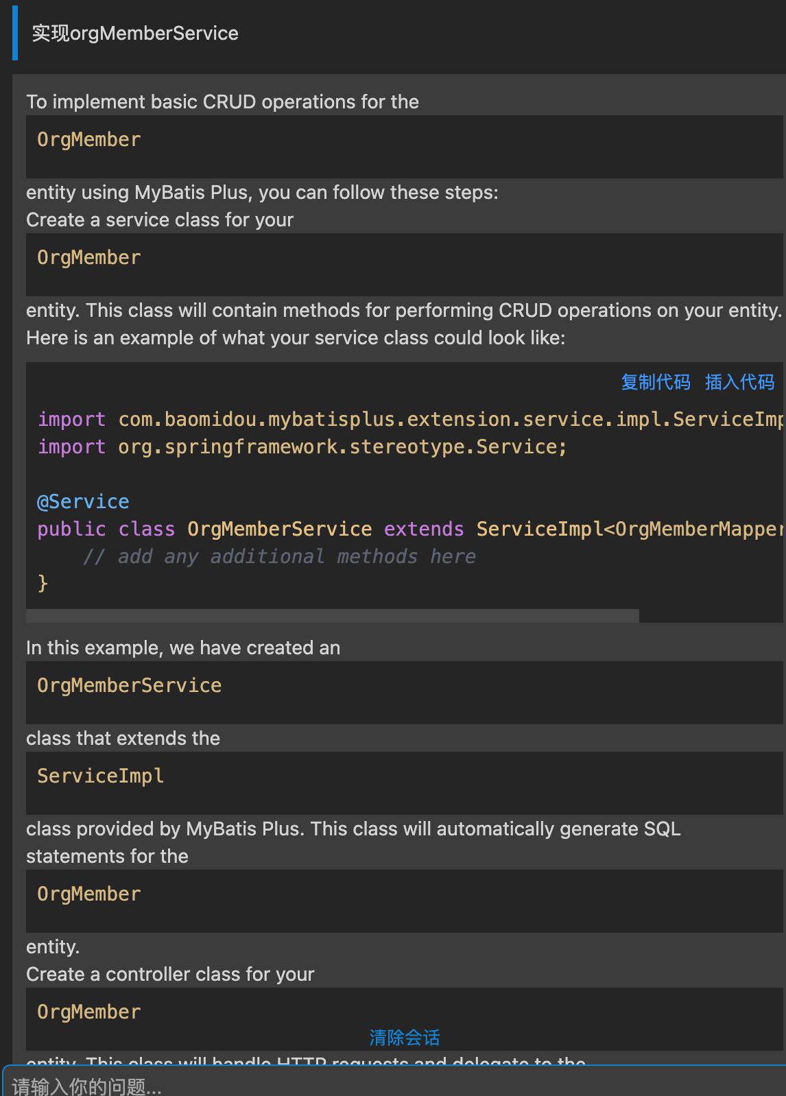Click the 'add any additional methods here' comment
Screen dimensions: 786x1096
pyautogui.click(x=278, y=556)
